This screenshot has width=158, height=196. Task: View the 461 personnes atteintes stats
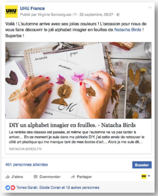point(26,165)
